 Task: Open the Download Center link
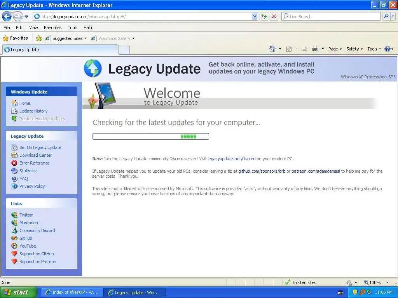point(35,155)
